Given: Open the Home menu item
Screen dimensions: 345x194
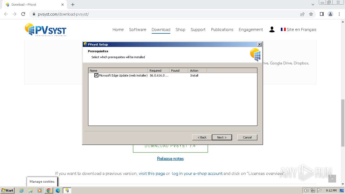Looking at the screenshot, I should point(118,30).
